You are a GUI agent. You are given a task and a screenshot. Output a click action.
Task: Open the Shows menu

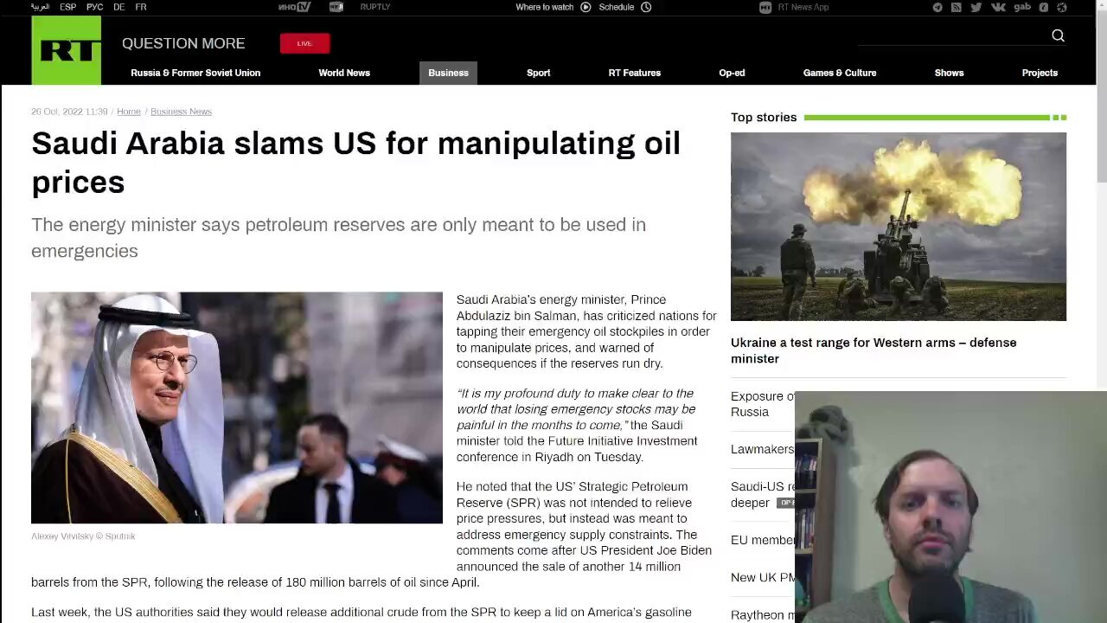pyautogui.click(x=949, y=73)
